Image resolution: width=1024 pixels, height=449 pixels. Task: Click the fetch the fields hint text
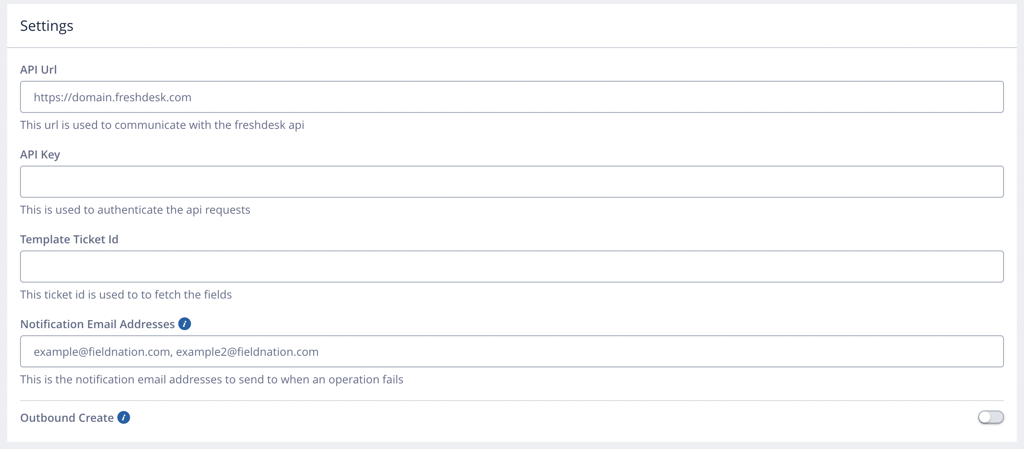(x=126, y=295)
